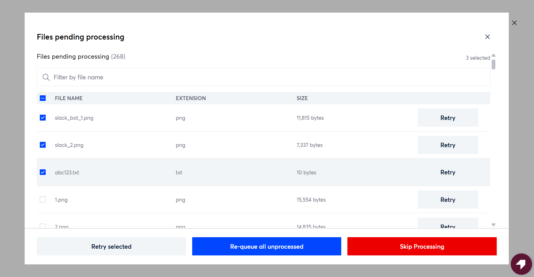The image size is (534, 277).
Task: Retry the slack_2.png file
Action: click(448, 145)
